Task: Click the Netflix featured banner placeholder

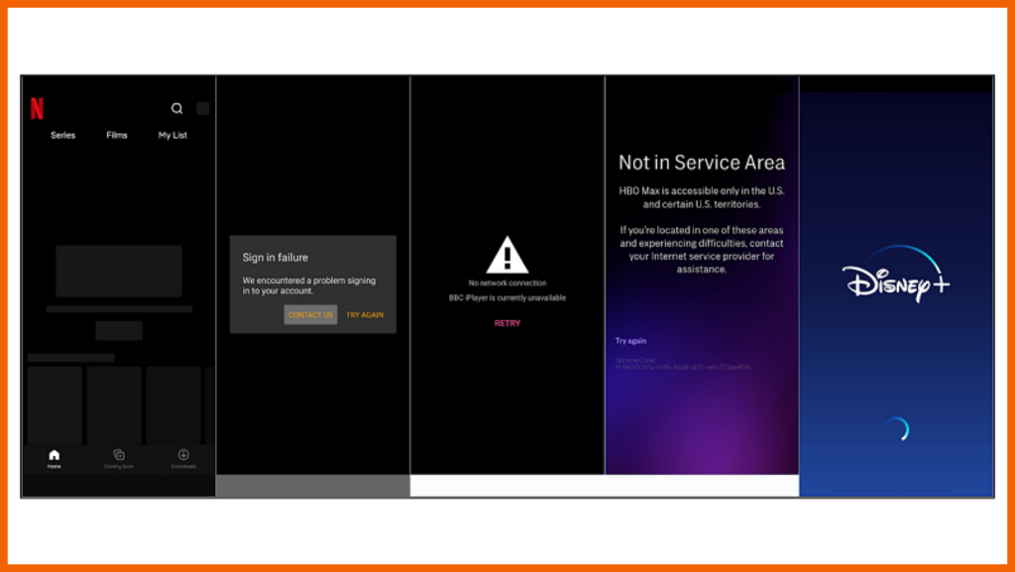Action: click(119, 271)
